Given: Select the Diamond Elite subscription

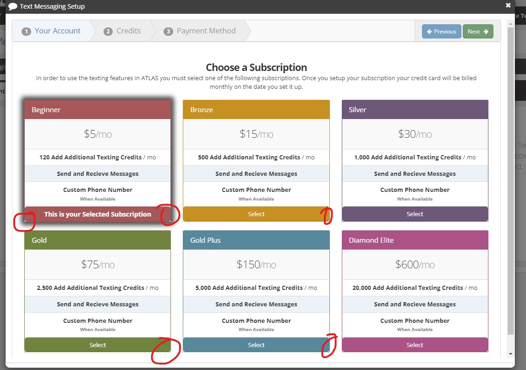Looking at the screenshot, I should pyautogui.click(x=415, y=345).
